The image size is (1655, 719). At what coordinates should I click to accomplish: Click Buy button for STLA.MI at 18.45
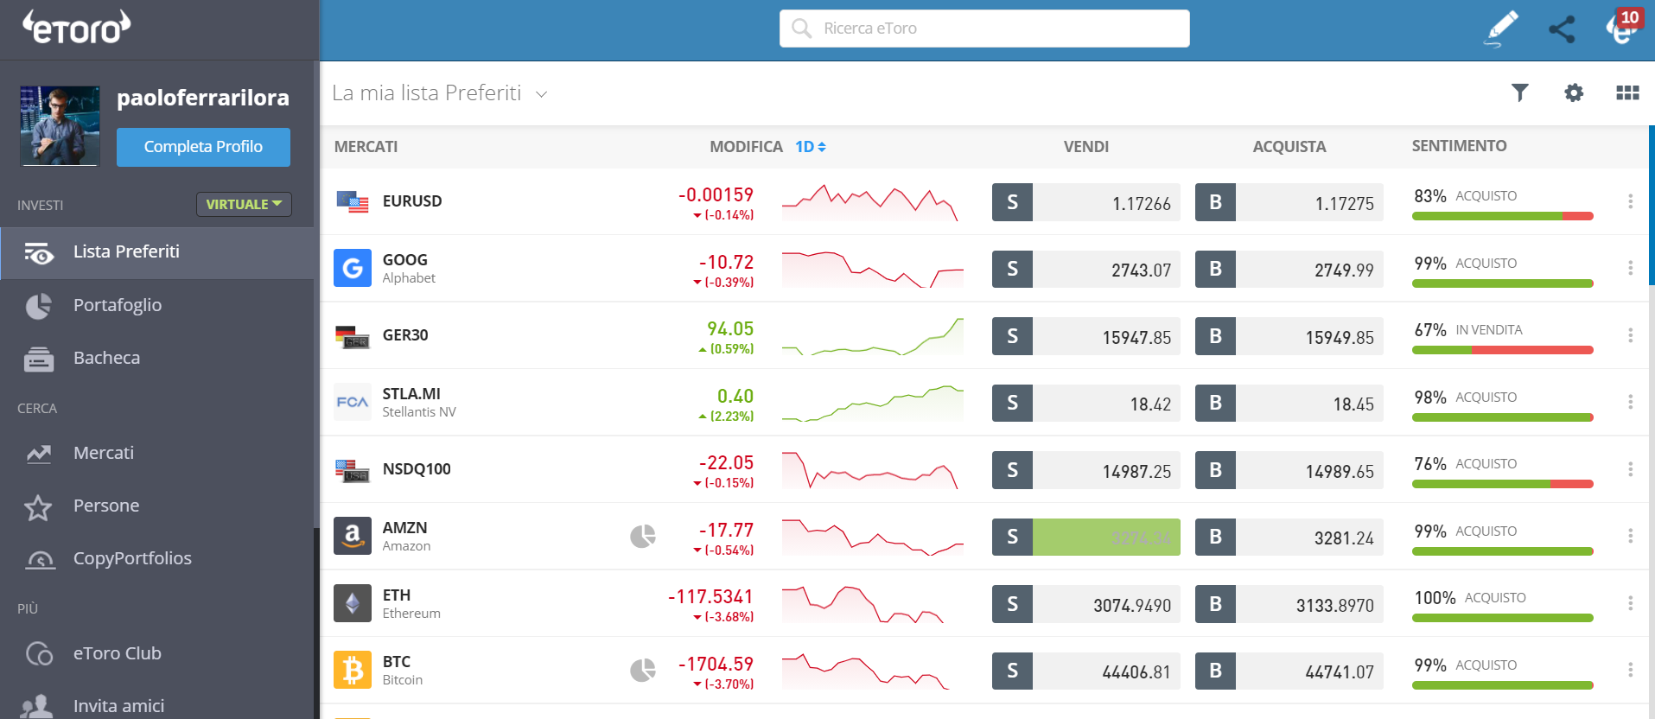coord(1289,403)
